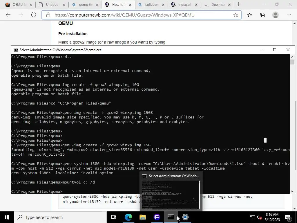This screenshot has height=223, width=297.
Task: Close the Downloads tab
Action: click(x=229, y=5)
